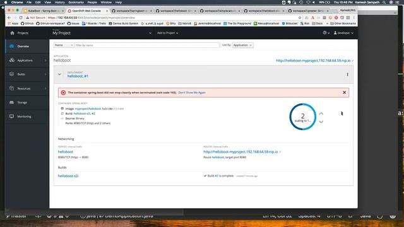Scale down pods with down arrow
This screenshot has height=227, width=404.
tap(321, 122)
